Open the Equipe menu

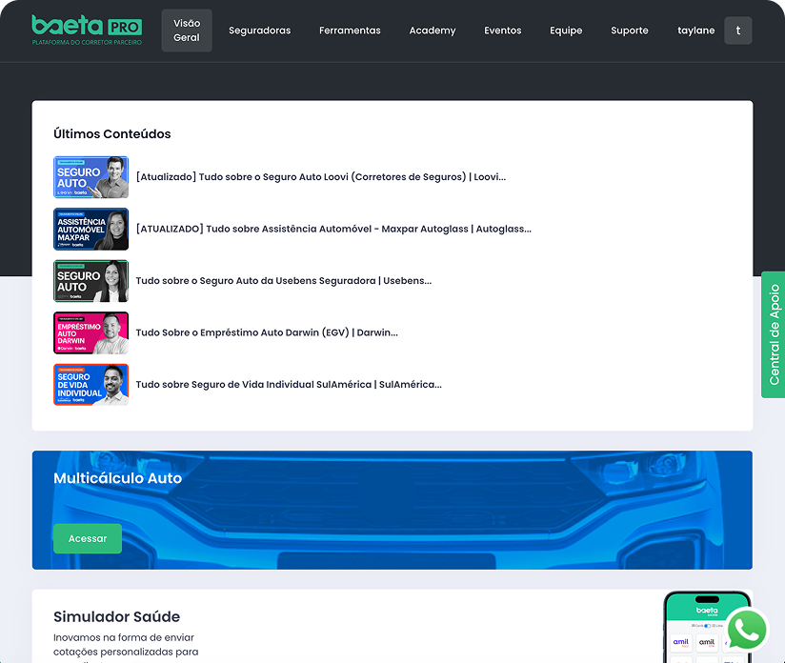click(566, 30)
